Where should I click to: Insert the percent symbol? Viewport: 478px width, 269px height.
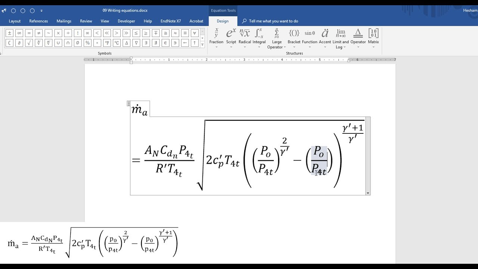coord(87,43)
